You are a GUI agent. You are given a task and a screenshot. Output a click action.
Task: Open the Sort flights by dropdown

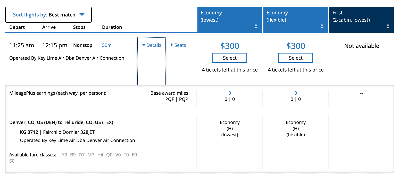point(48,15)
